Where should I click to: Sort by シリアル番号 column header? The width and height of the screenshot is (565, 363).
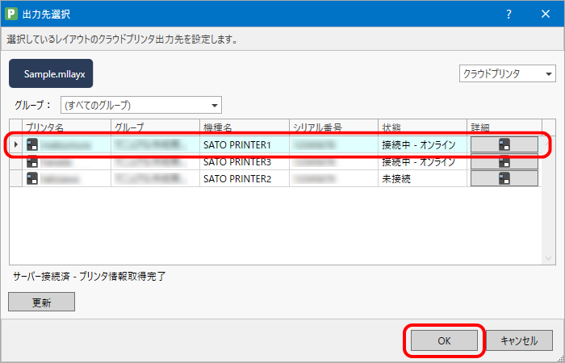333,127
